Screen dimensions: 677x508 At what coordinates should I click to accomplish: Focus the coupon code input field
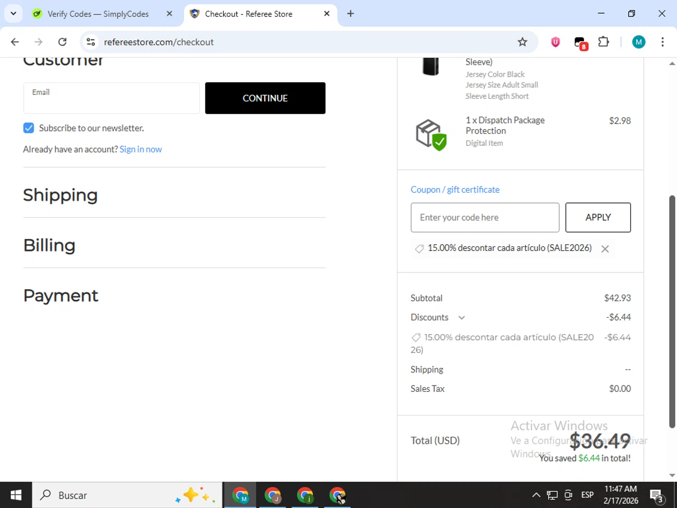[x=485, y=217]
